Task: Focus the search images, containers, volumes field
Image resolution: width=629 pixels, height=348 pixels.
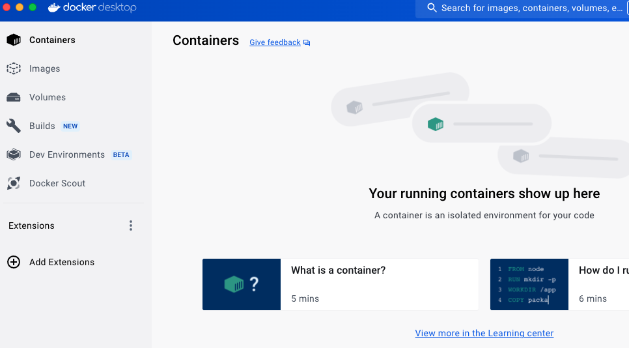Action: pyautogui.click(x=522, y=8)
